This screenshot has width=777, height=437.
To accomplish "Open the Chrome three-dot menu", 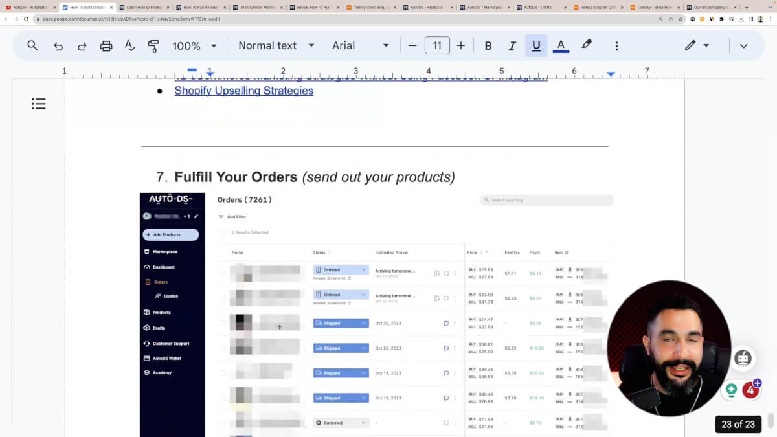I will (771, 19).
